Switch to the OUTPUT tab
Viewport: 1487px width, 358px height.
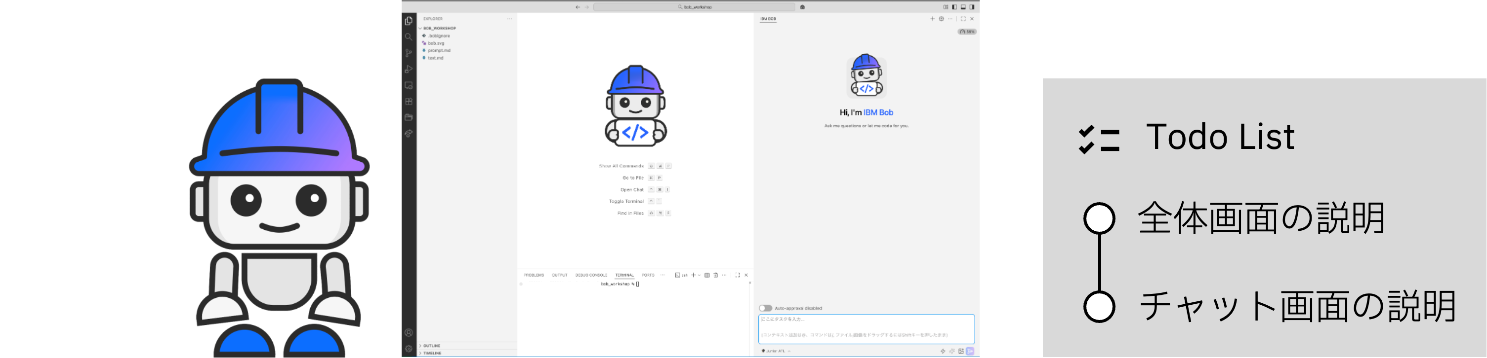click(x=559, y=275)
